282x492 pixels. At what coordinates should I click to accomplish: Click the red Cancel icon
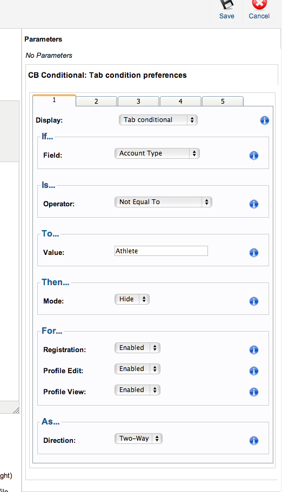(x=259, y=4)
